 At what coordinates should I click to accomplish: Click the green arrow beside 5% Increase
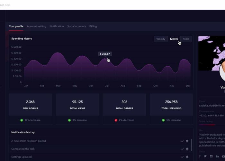(163, 120)
